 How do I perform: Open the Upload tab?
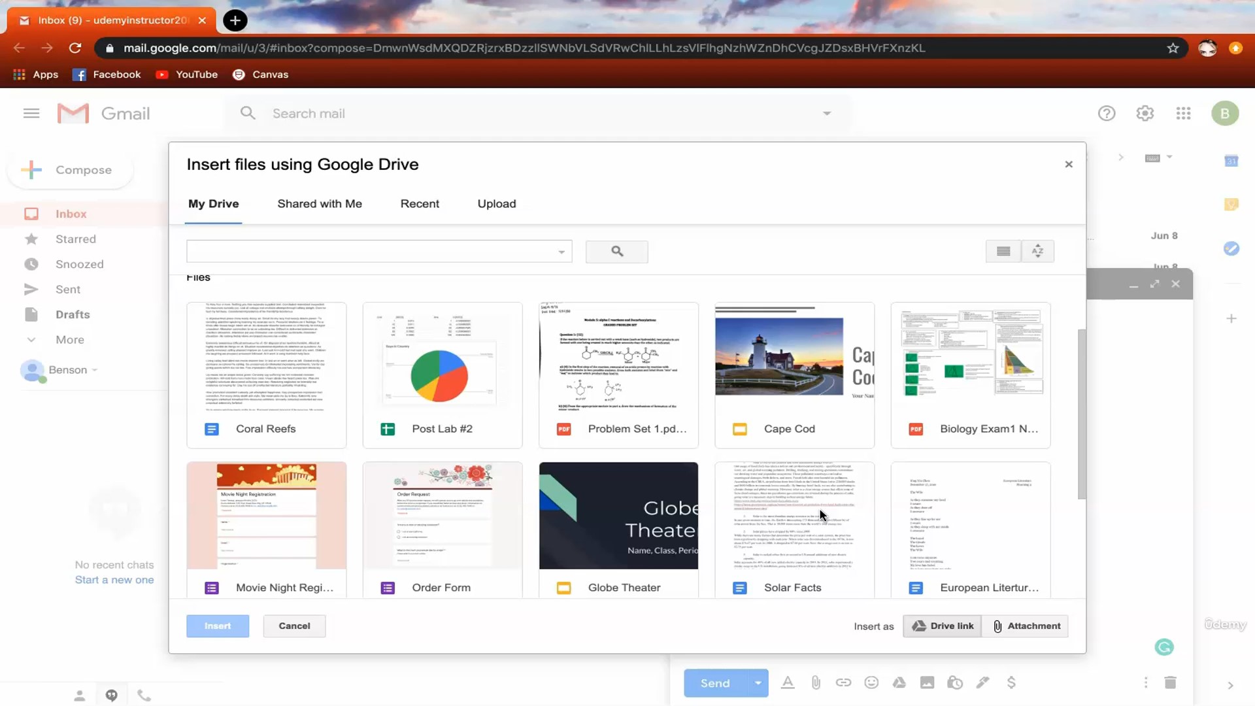pos(496,204)
